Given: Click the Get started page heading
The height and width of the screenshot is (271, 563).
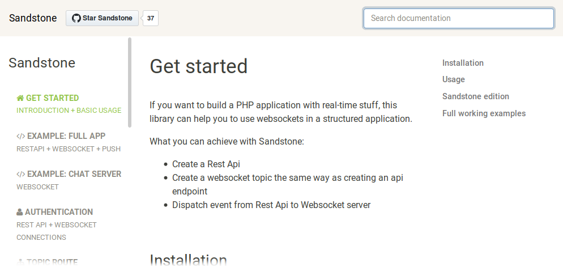Looking at the screenshot, I should tap(199, 66).
